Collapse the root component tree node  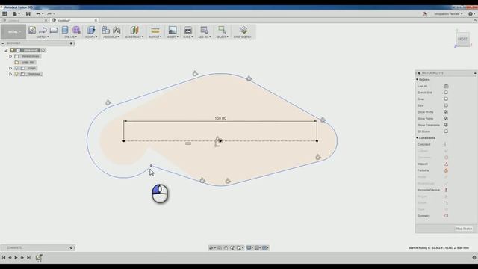point(6,50)
